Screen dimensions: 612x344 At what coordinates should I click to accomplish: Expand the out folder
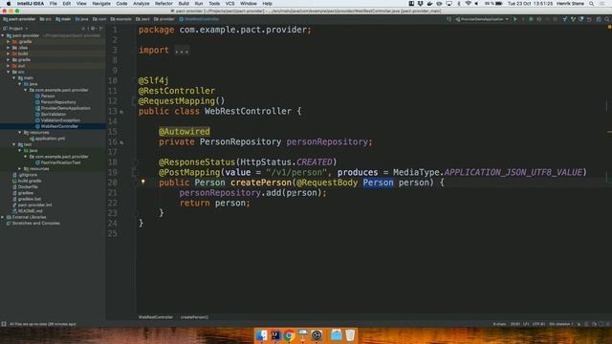(x=9, y=66)
